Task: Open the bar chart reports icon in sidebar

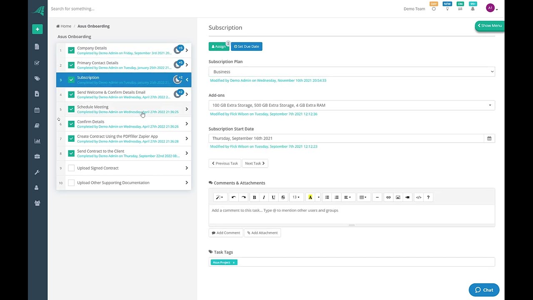Action: 37,141
